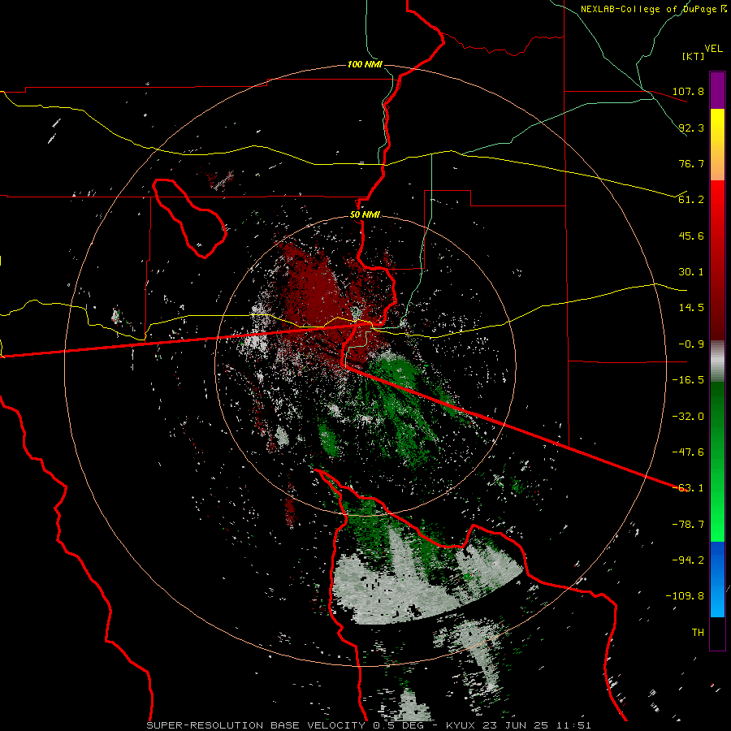Select the -63.1 velocity scale value
Screen dimensions: 731x731
tap(688, 488)
